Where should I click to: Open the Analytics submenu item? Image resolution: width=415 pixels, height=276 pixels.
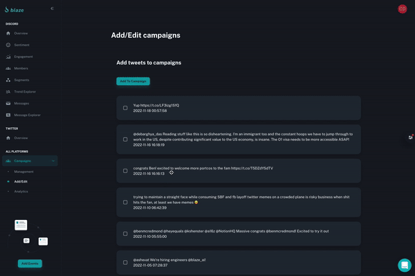pos(21,192)
